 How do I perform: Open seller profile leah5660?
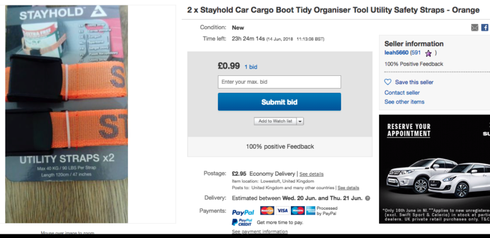click(396, 53)
